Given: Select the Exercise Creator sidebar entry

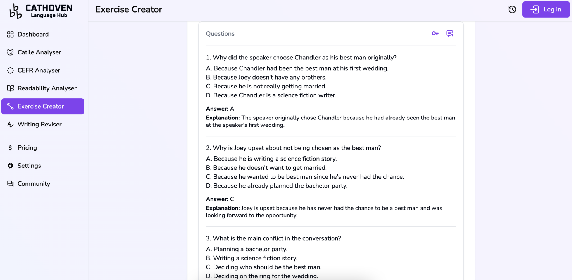Looking at the screenshot, I should [41, 106].
